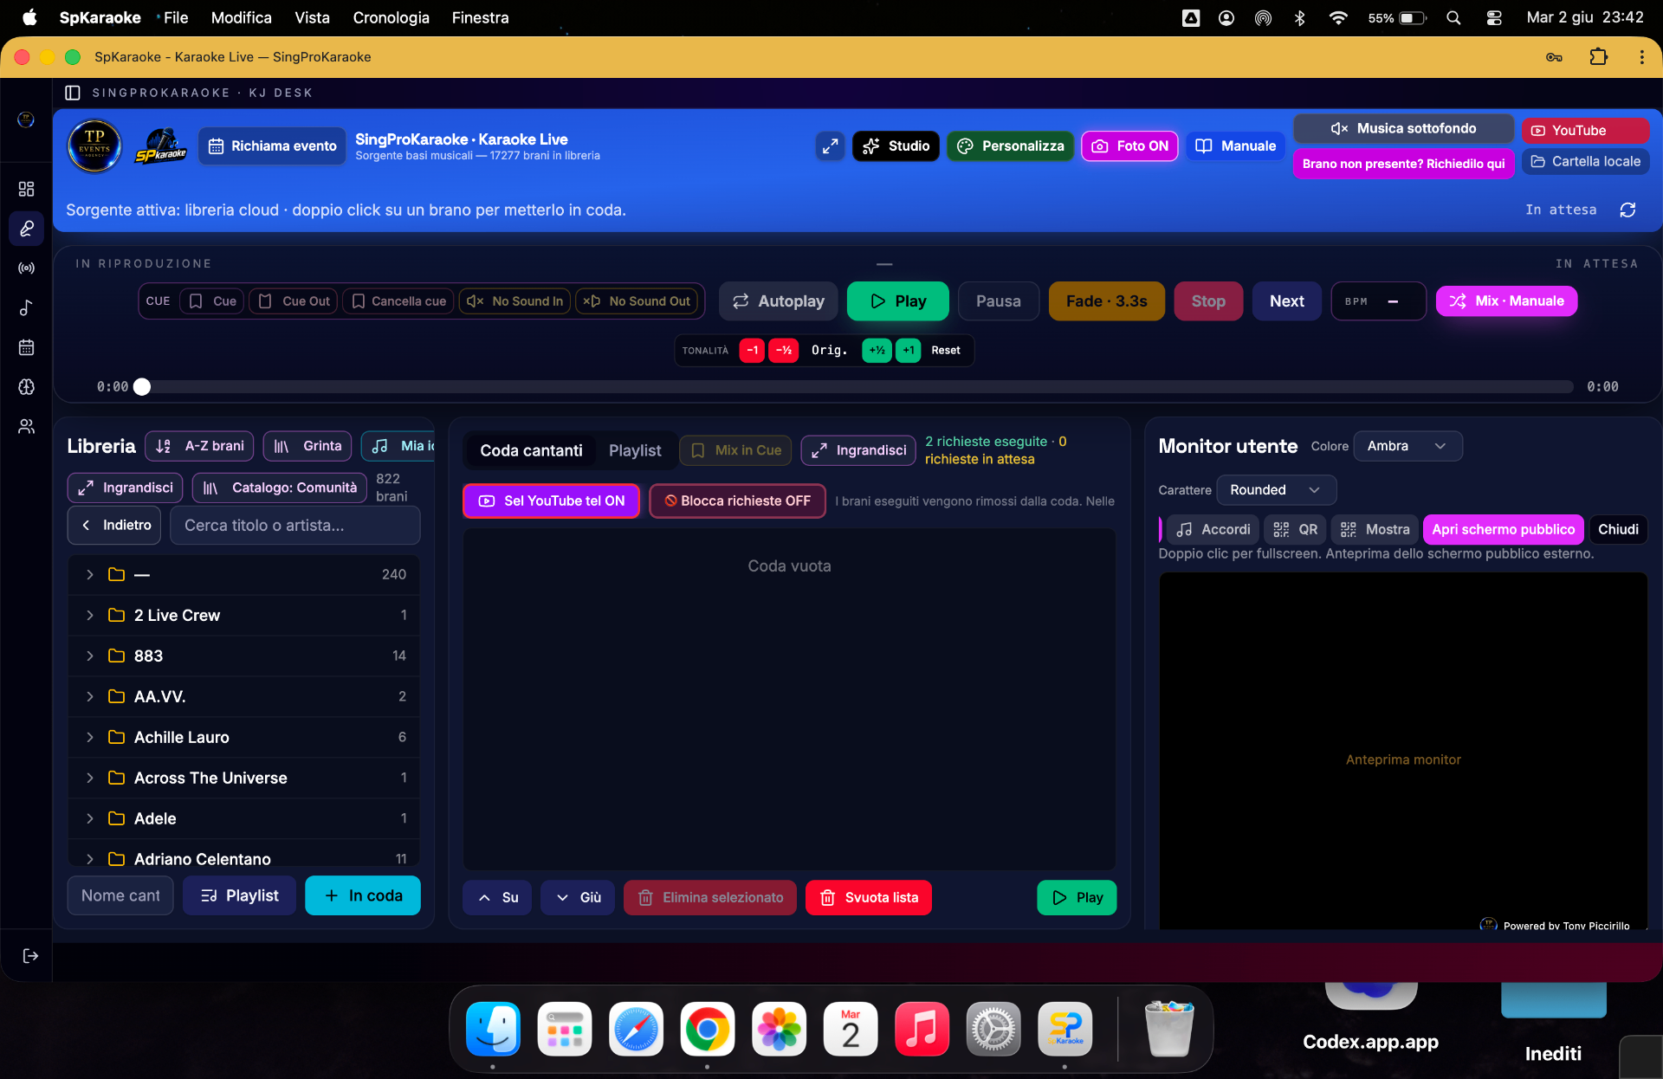Open Finder from the Dock
The width and height of the screenshot is (1663, 1079).
(493, 1030)
